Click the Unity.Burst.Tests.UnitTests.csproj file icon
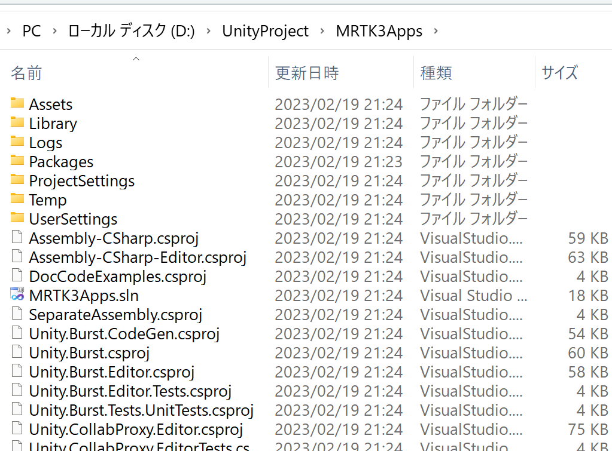This screenshot has width=612, height=451. pyautogui.click(x=17, y=409)
